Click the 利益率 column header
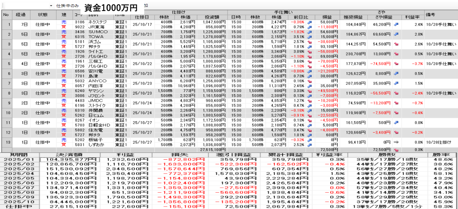 coord(412,17)
